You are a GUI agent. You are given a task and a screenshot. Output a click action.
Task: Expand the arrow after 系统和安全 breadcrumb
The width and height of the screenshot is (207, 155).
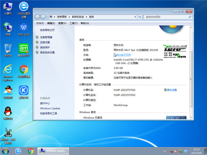point(86,17)
